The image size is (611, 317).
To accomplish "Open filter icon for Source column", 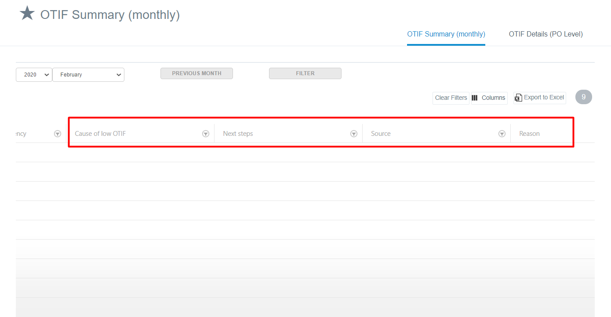I will click(x=502, y=134).
